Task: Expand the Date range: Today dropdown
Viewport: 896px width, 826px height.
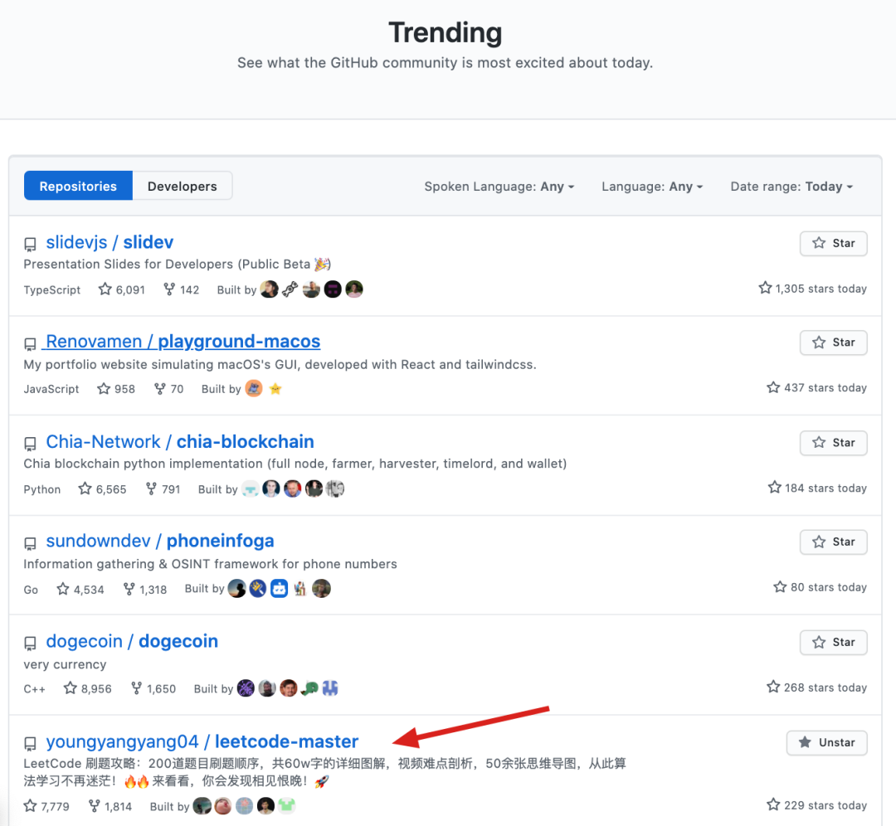Action: 791,187
